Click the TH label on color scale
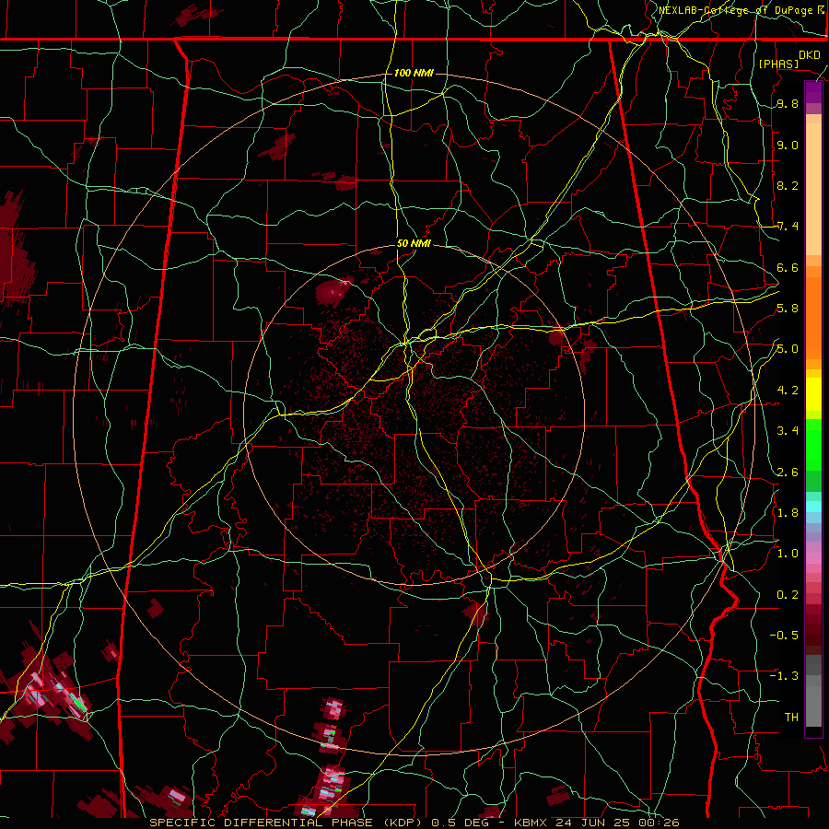 click(791, 718)
